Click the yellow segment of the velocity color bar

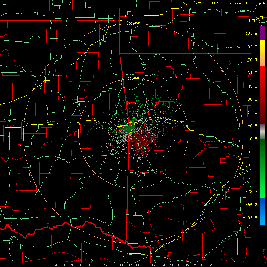(262, 46)
